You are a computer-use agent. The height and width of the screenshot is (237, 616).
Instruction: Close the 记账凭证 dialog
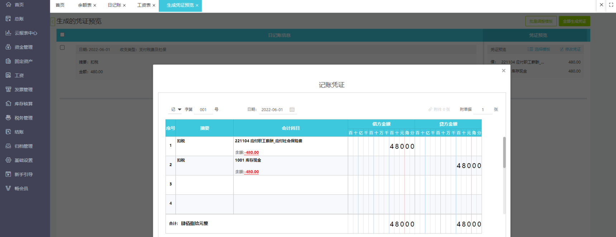pos(503,71)
